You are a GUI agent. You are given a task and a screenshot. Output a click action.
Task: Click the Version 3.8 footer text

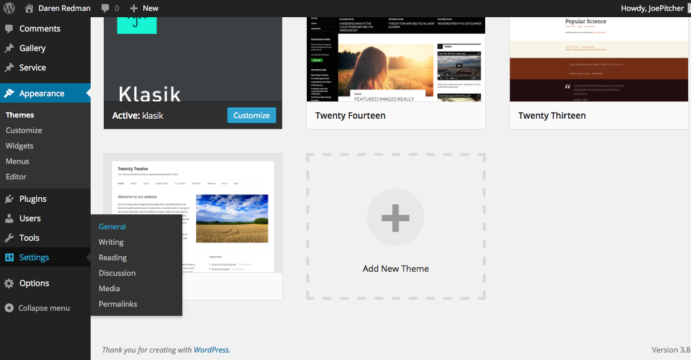pyautogui.click(x=671, y=350)
